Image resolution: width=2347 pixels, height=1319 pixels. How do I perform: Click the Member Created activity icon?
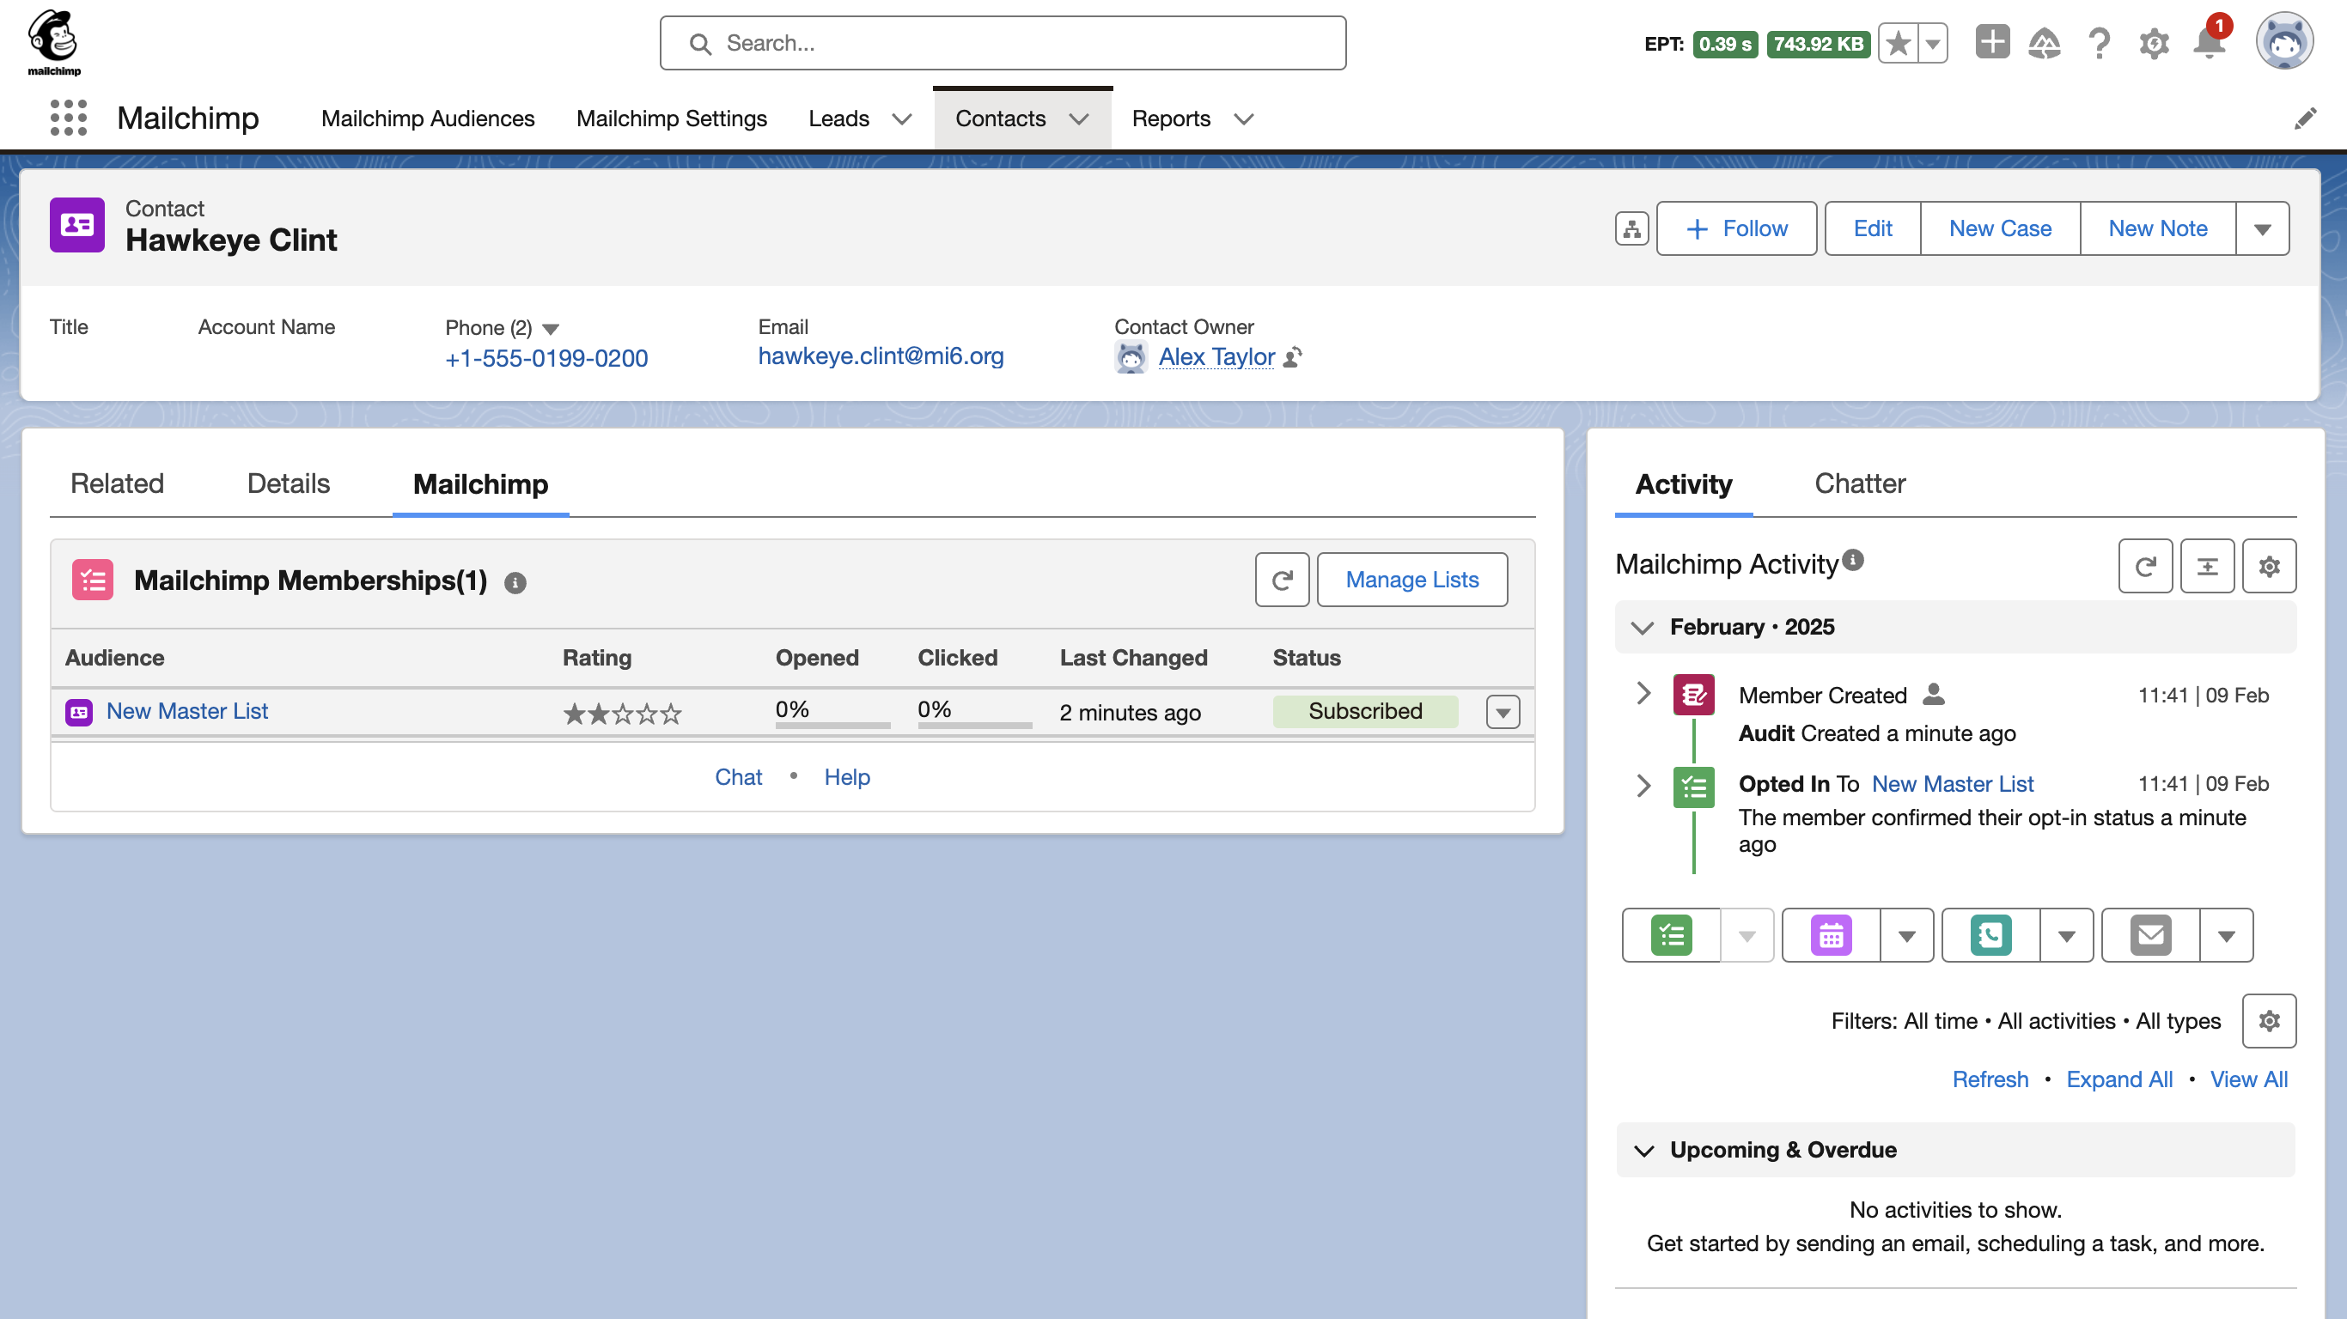[1693, 694]
